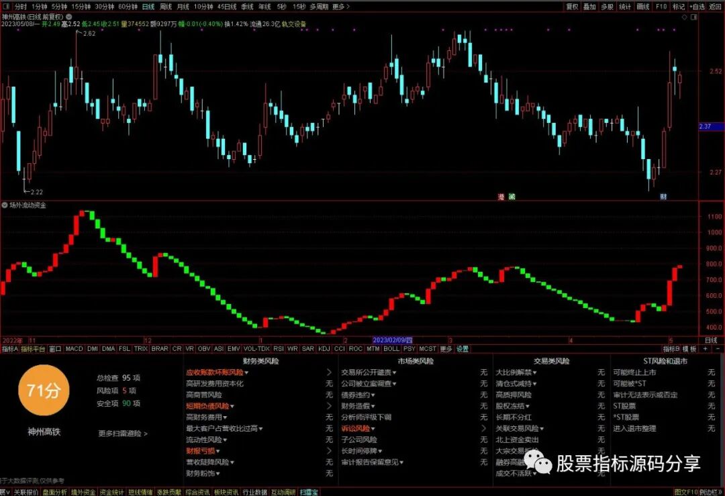Click the 2.37 price label on axis
Screen dimensions: 725x496
click(711, 126)
